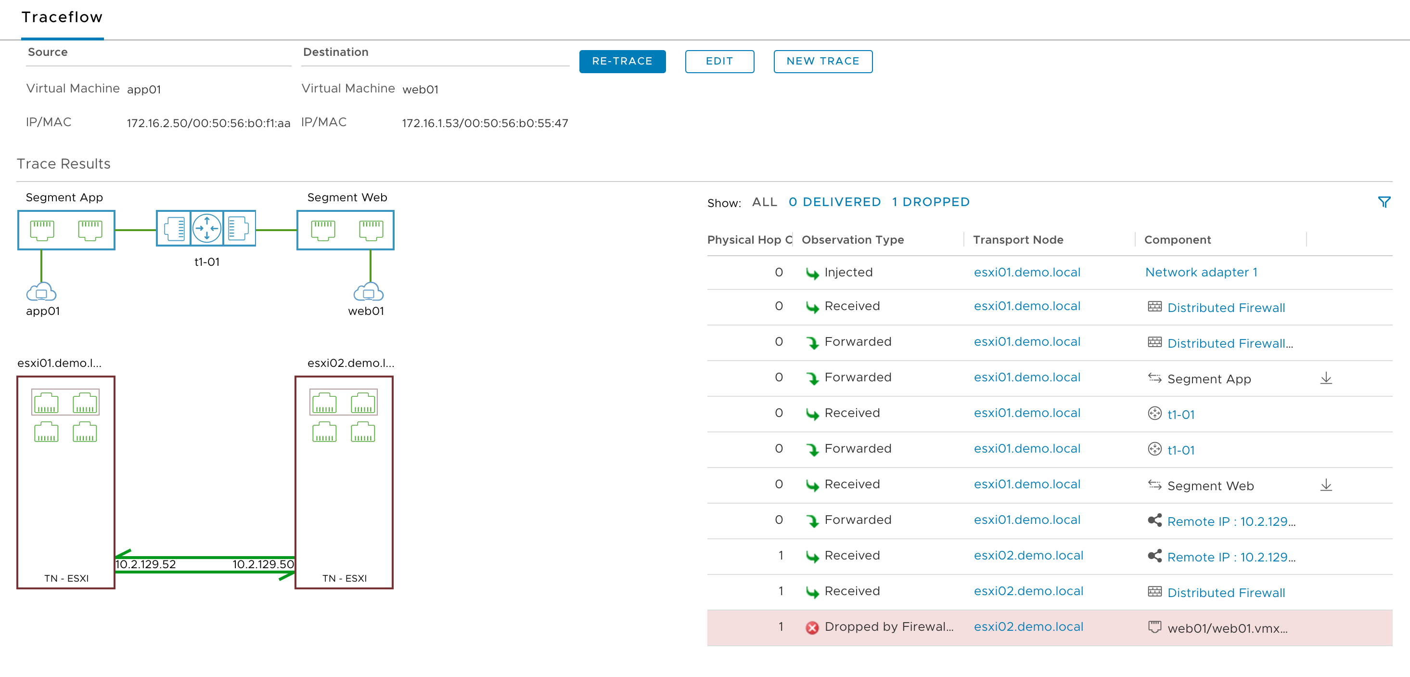
Task: Click the red dropped-by-firewall error icon
Action: [x=812, y=628]
